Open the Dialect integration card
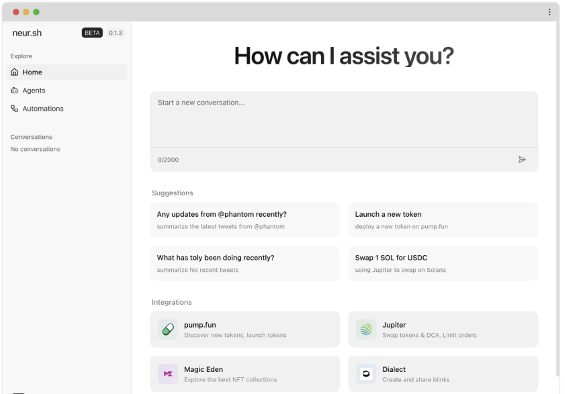 click(443, 374)
